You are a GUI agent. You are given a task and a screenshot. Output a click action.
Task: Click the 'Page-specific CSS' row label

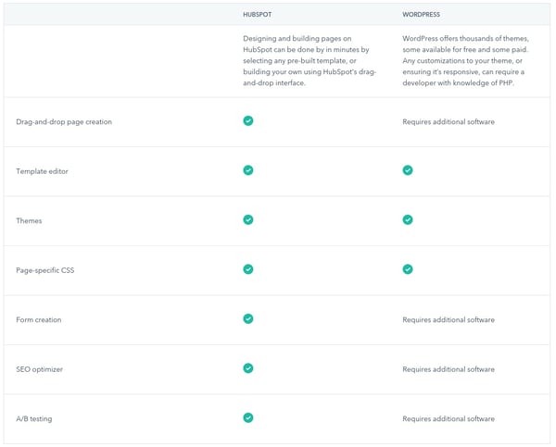(45, 270)
